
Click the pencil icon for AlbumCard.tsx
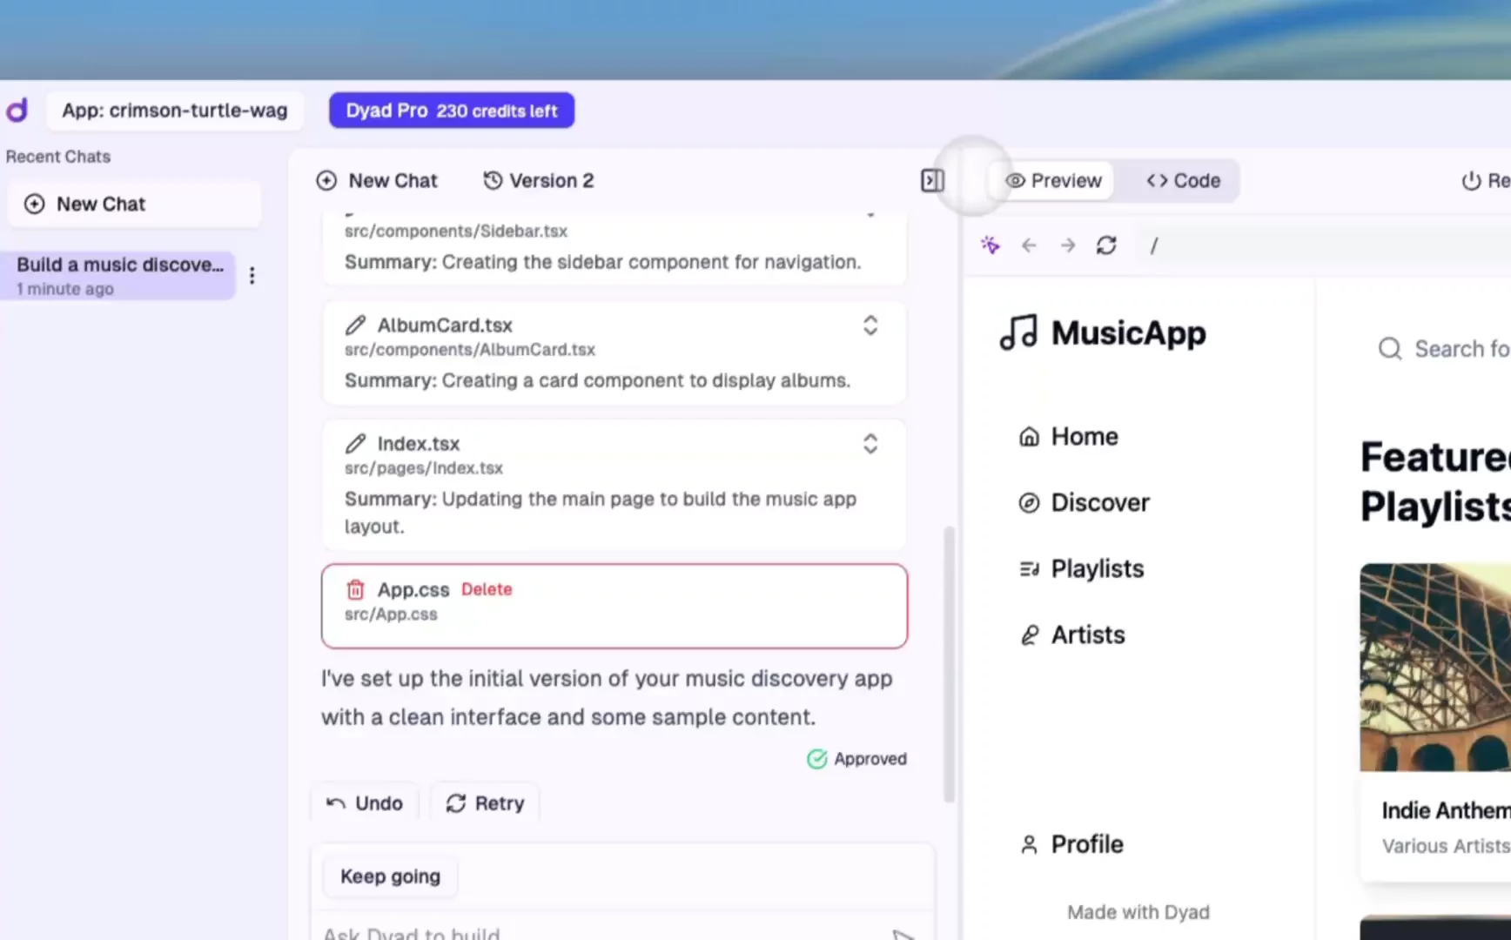(x=355, y=326)
